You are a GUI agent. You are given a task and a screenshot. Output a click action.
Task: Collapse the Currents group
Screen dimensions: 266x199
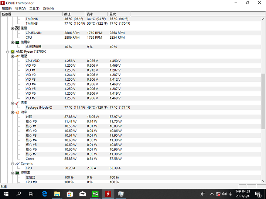[13, 164]
